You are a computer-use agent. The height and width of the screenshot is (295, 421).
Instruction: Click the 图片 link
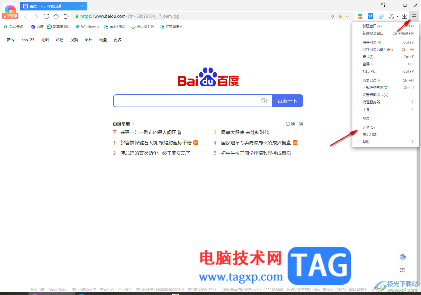88,40
